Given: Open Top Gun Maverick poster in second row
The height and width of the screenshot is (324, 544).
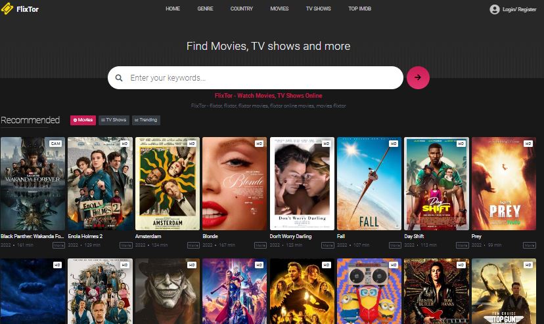Looking at the screenshot, I should [x=504, y=291].
